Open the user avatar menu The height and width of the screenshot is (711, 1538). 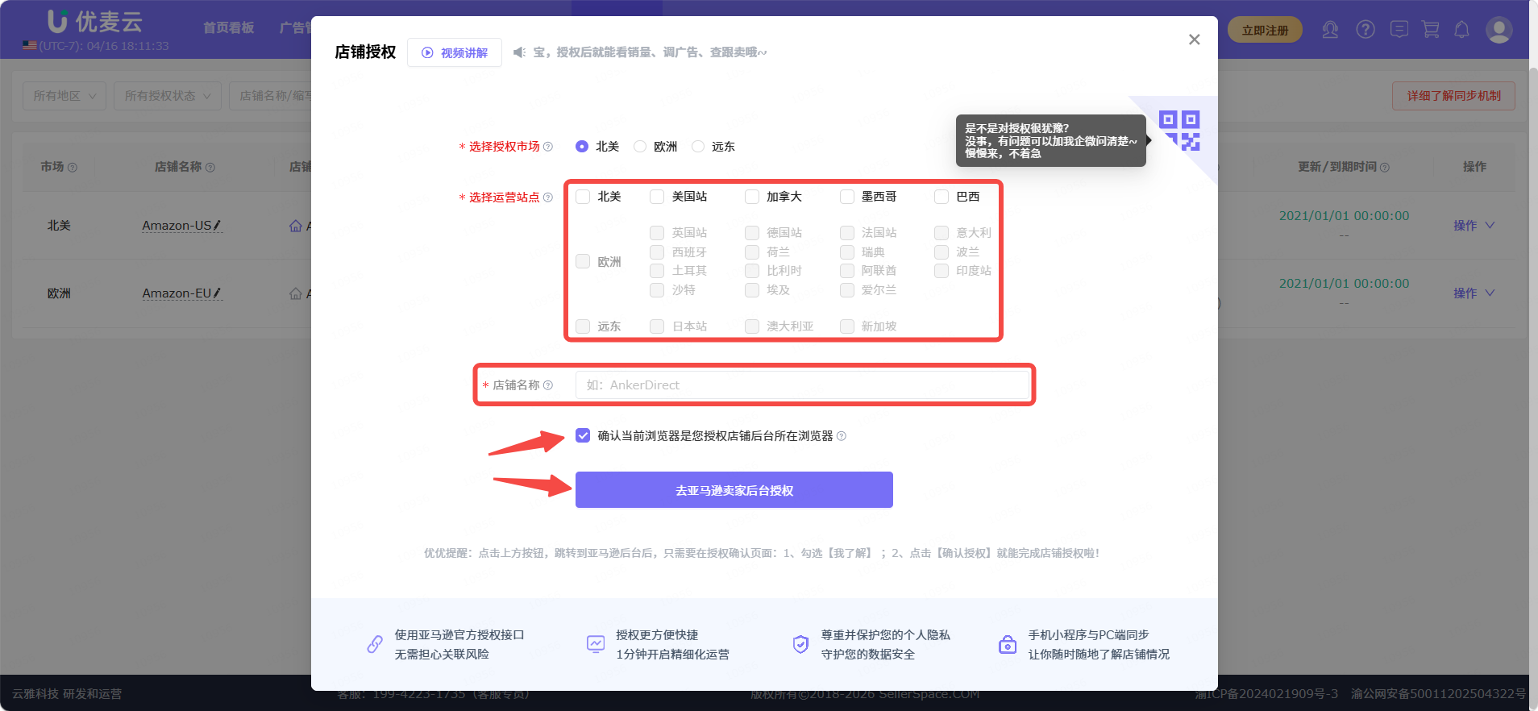[x=1499, y=31]
